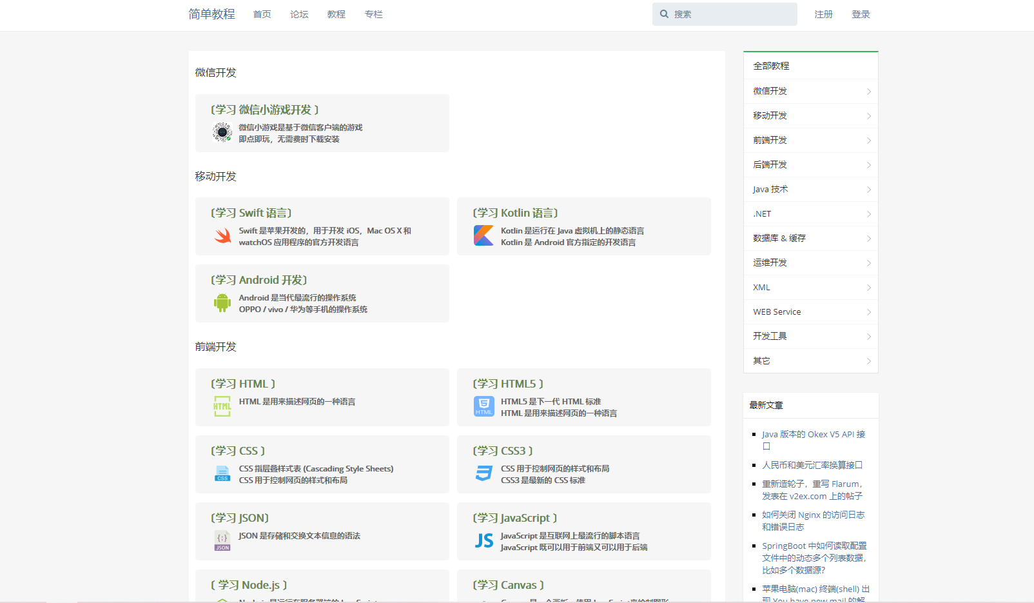The width and height of the screenshot is (1034, 603).
Task: Click the HTML tutorial icon
Action: click(x=222, y=406)
